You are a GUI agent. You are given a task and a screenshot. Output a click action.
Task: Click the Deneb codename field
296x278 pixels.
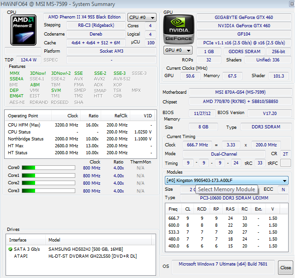click(x=96, y=34)
